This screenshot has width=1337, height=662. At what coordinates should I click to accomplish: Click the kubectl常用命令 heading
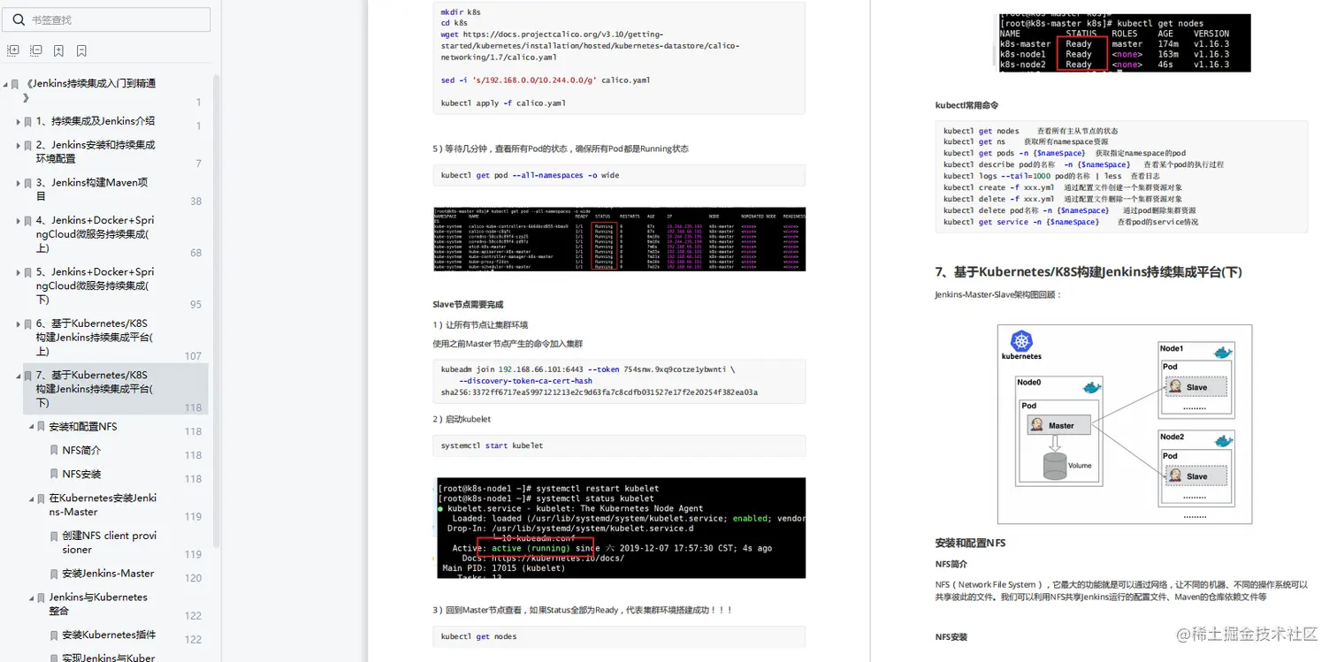click(x=968, y=105)
